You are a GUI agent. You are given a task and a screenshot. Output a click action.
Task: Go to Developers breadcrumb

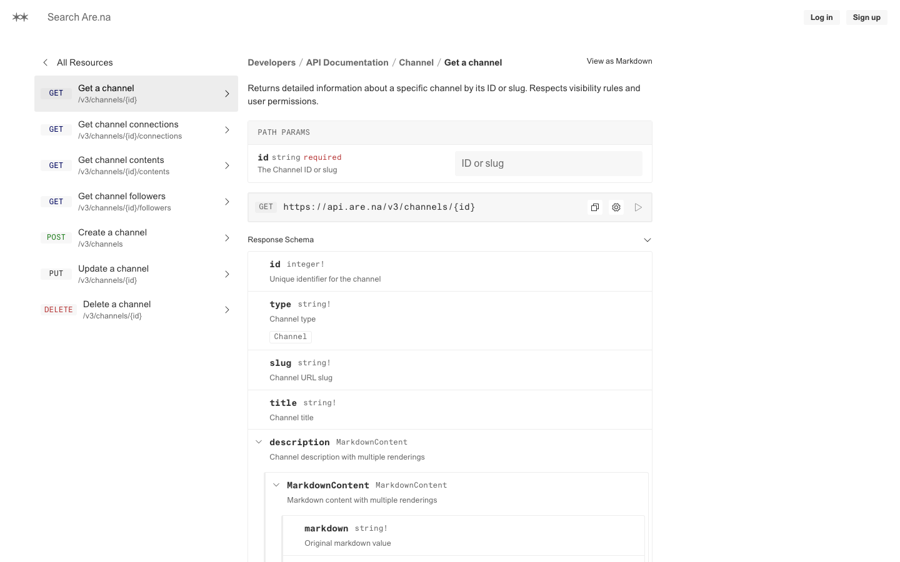click(x=272, y=62)
